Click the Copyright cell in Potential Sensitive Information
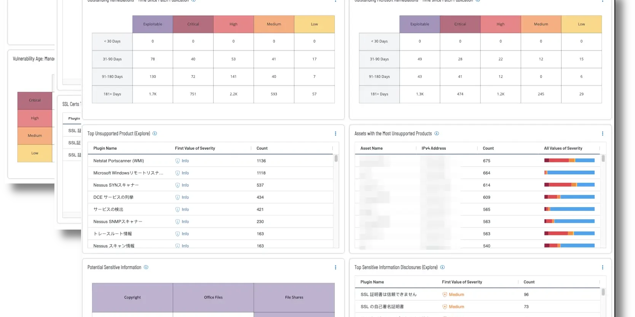The image size is (635, 317). click(132, 298)
